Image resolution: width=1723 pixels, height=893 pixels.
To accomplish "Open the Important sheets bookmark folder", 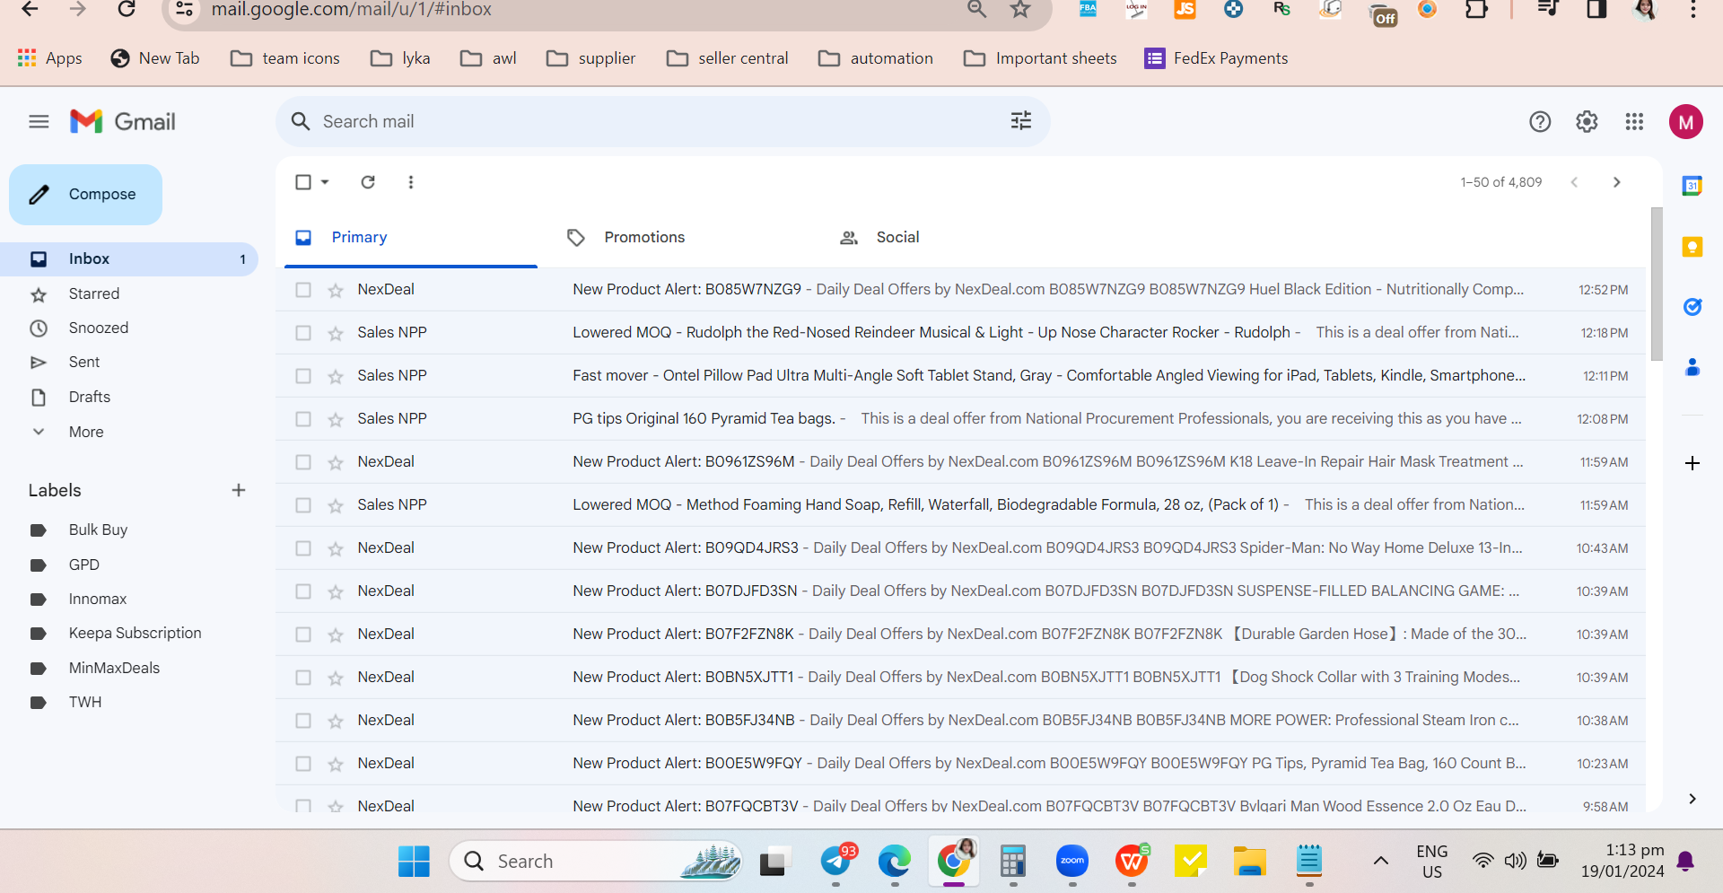I will 1040,58.
